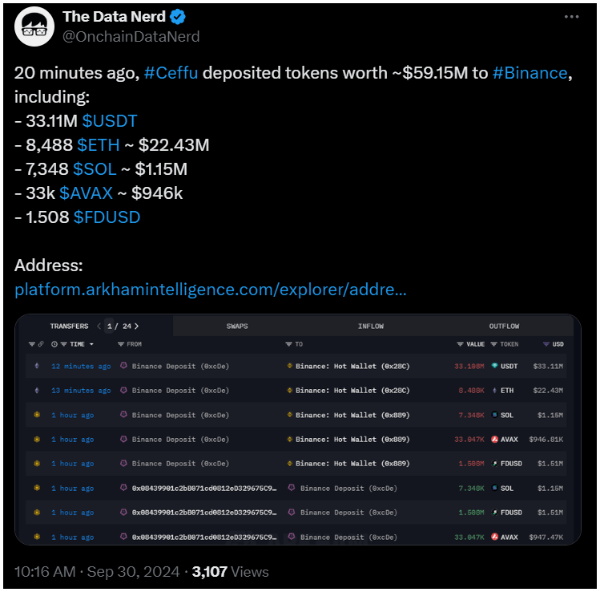Image resolution: width=600 pixels, height=592 pixels.
Task: Toggle the TIME sort arrow
Action: 91,344
